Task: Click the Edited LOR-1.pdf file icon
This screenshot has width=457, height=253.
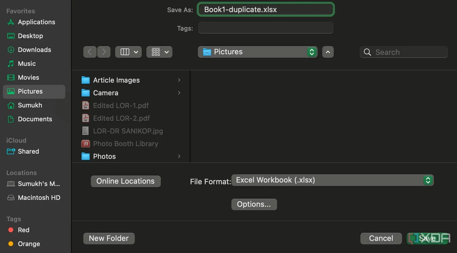Action: coord(86,105)
